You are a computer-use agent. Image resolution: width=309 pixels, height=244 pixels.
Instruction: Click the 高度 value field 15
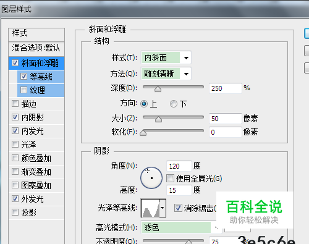tap(179, 190)
